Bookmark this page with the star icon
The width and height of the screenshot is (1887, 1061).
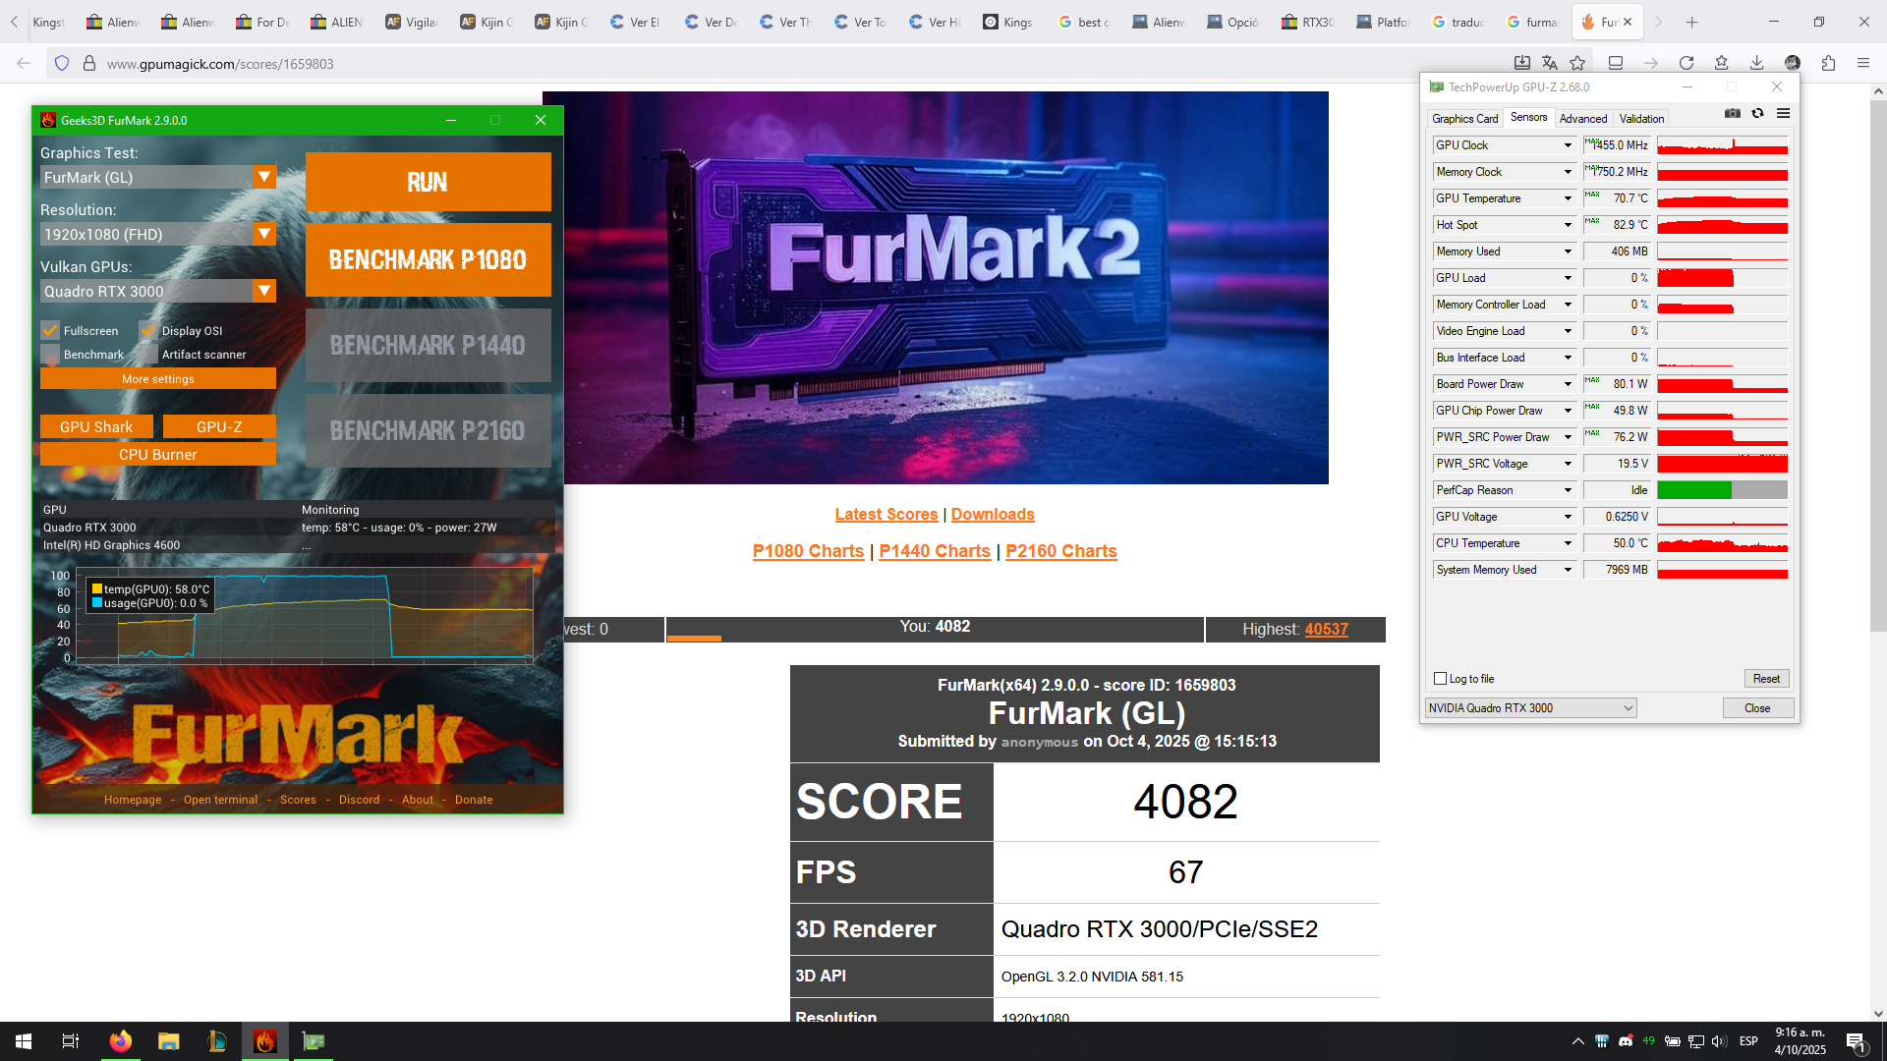[1577, 63]
